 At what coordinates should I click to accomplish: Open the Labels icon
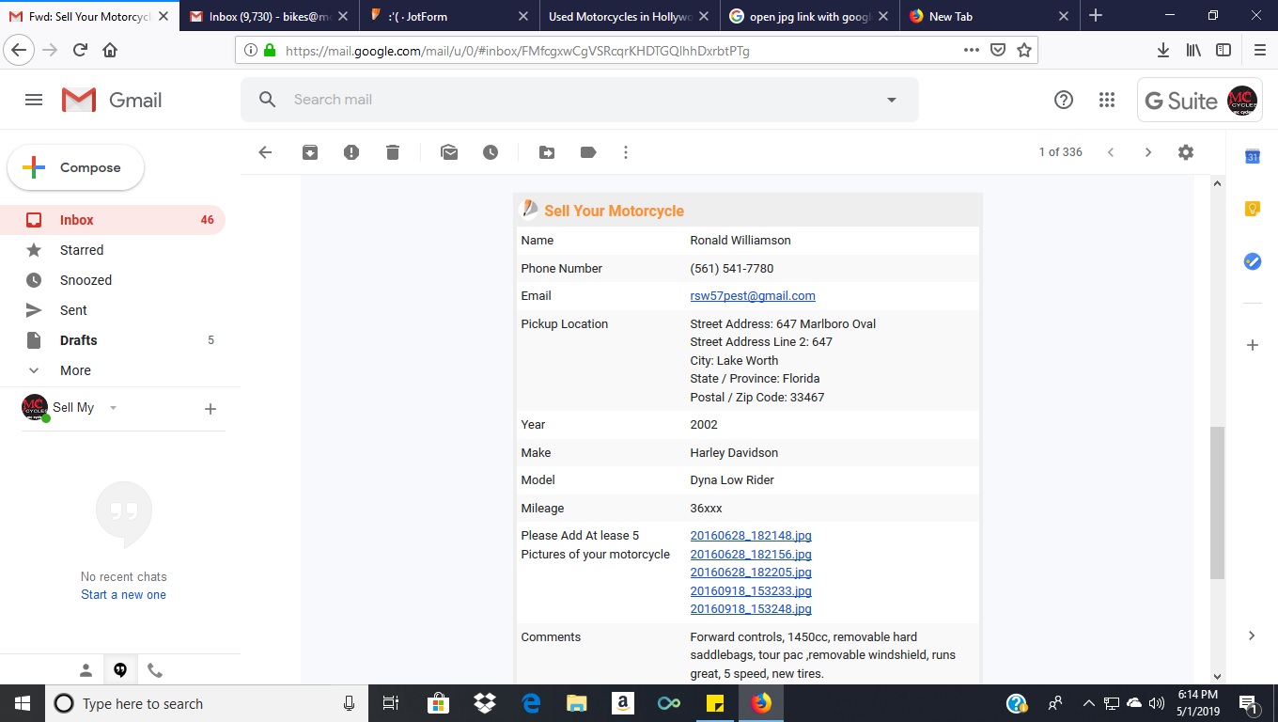pos(588,152)
